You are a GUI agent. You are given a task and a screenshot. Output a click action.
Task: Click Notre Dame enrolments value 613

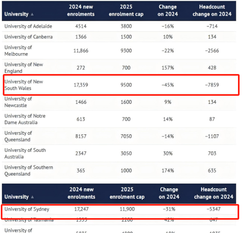tap(81, 119)
